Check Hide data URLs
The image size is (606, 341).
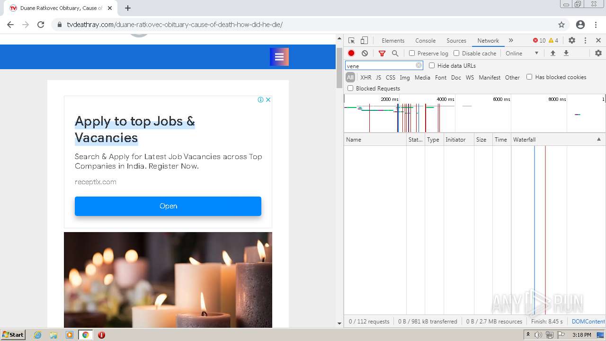click(432, 66)
